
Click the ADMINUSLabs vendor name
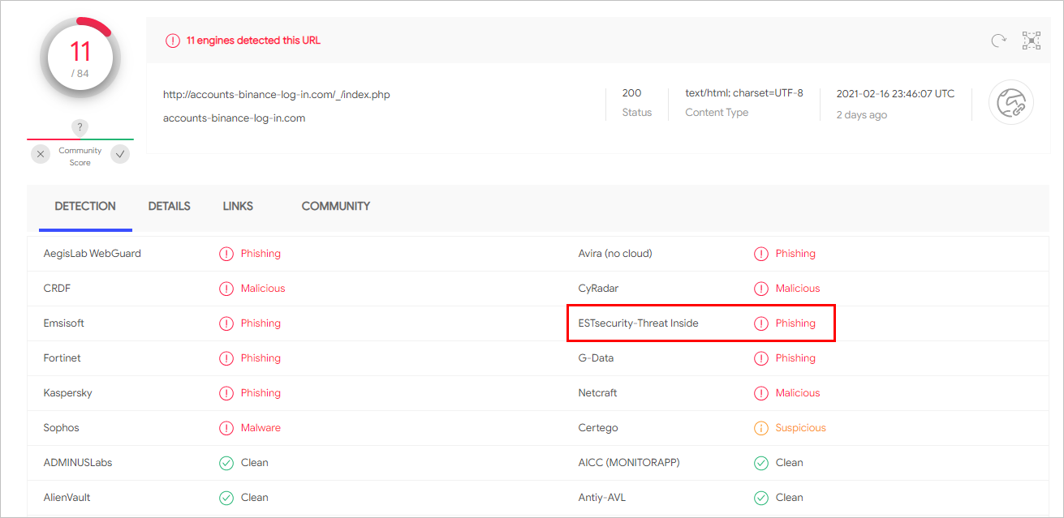click(78, 463)
